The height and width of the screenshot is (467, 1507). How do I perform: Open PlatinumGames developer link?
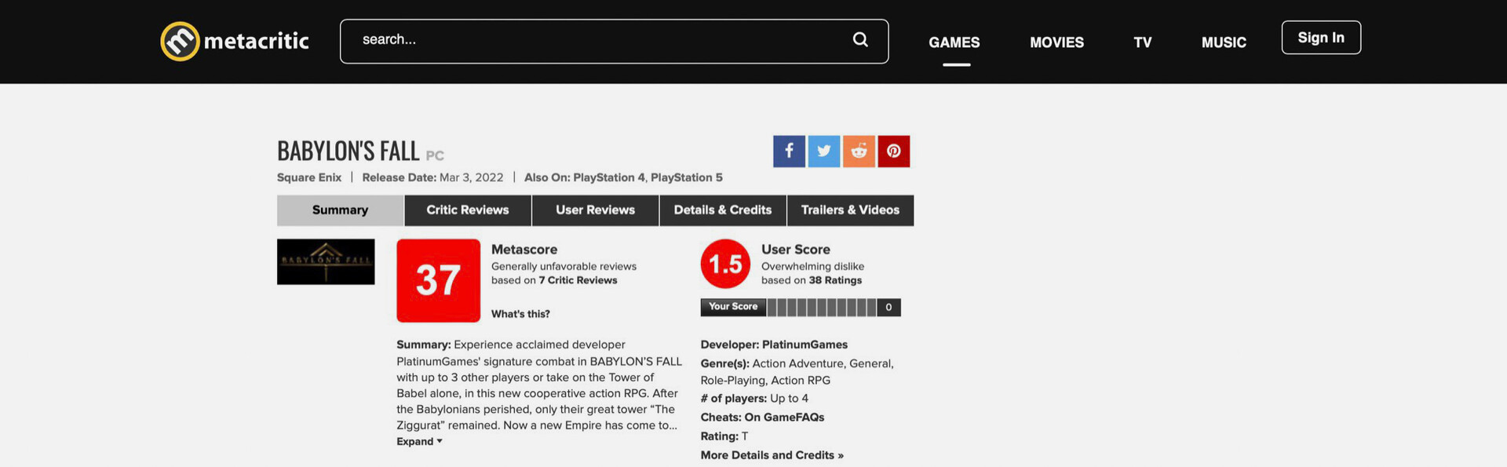coord(805,345)
